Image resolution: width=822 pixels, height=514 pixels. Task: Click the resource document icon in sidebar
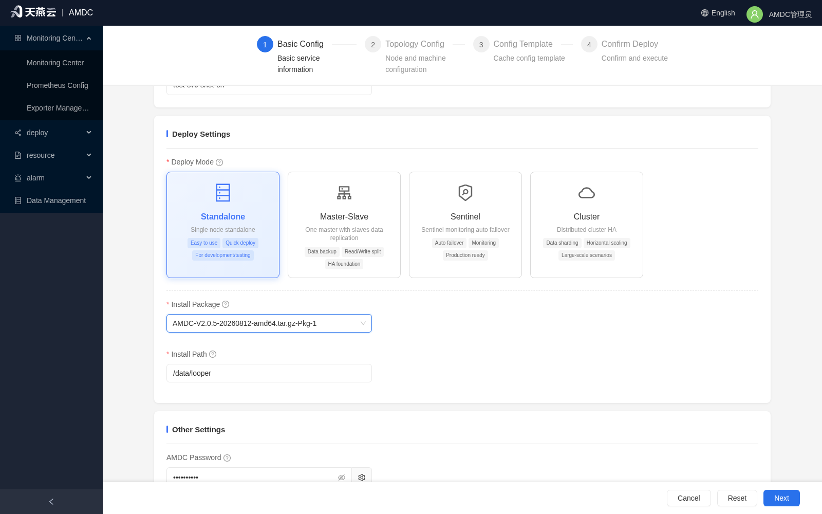[18, 155]
